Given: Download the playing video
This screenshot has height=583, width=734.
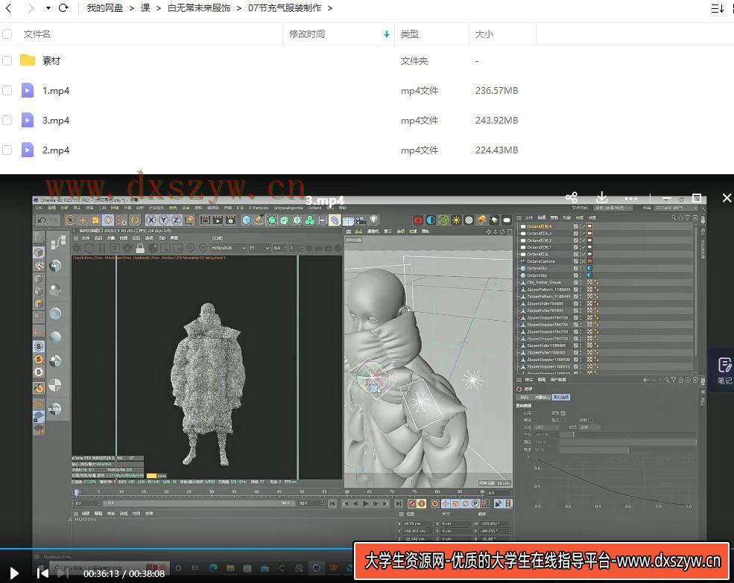Looking at the screenshot, I should [x=602, y=197].
